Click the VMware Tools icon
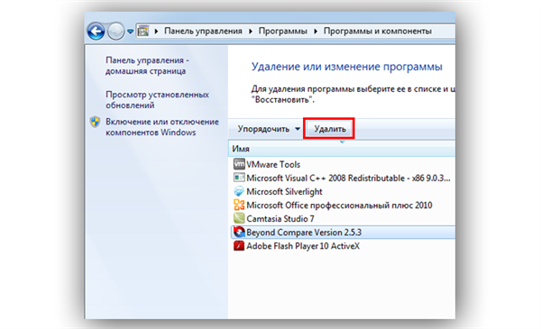Viewport: 541px width, 329px height. point(239,164)
